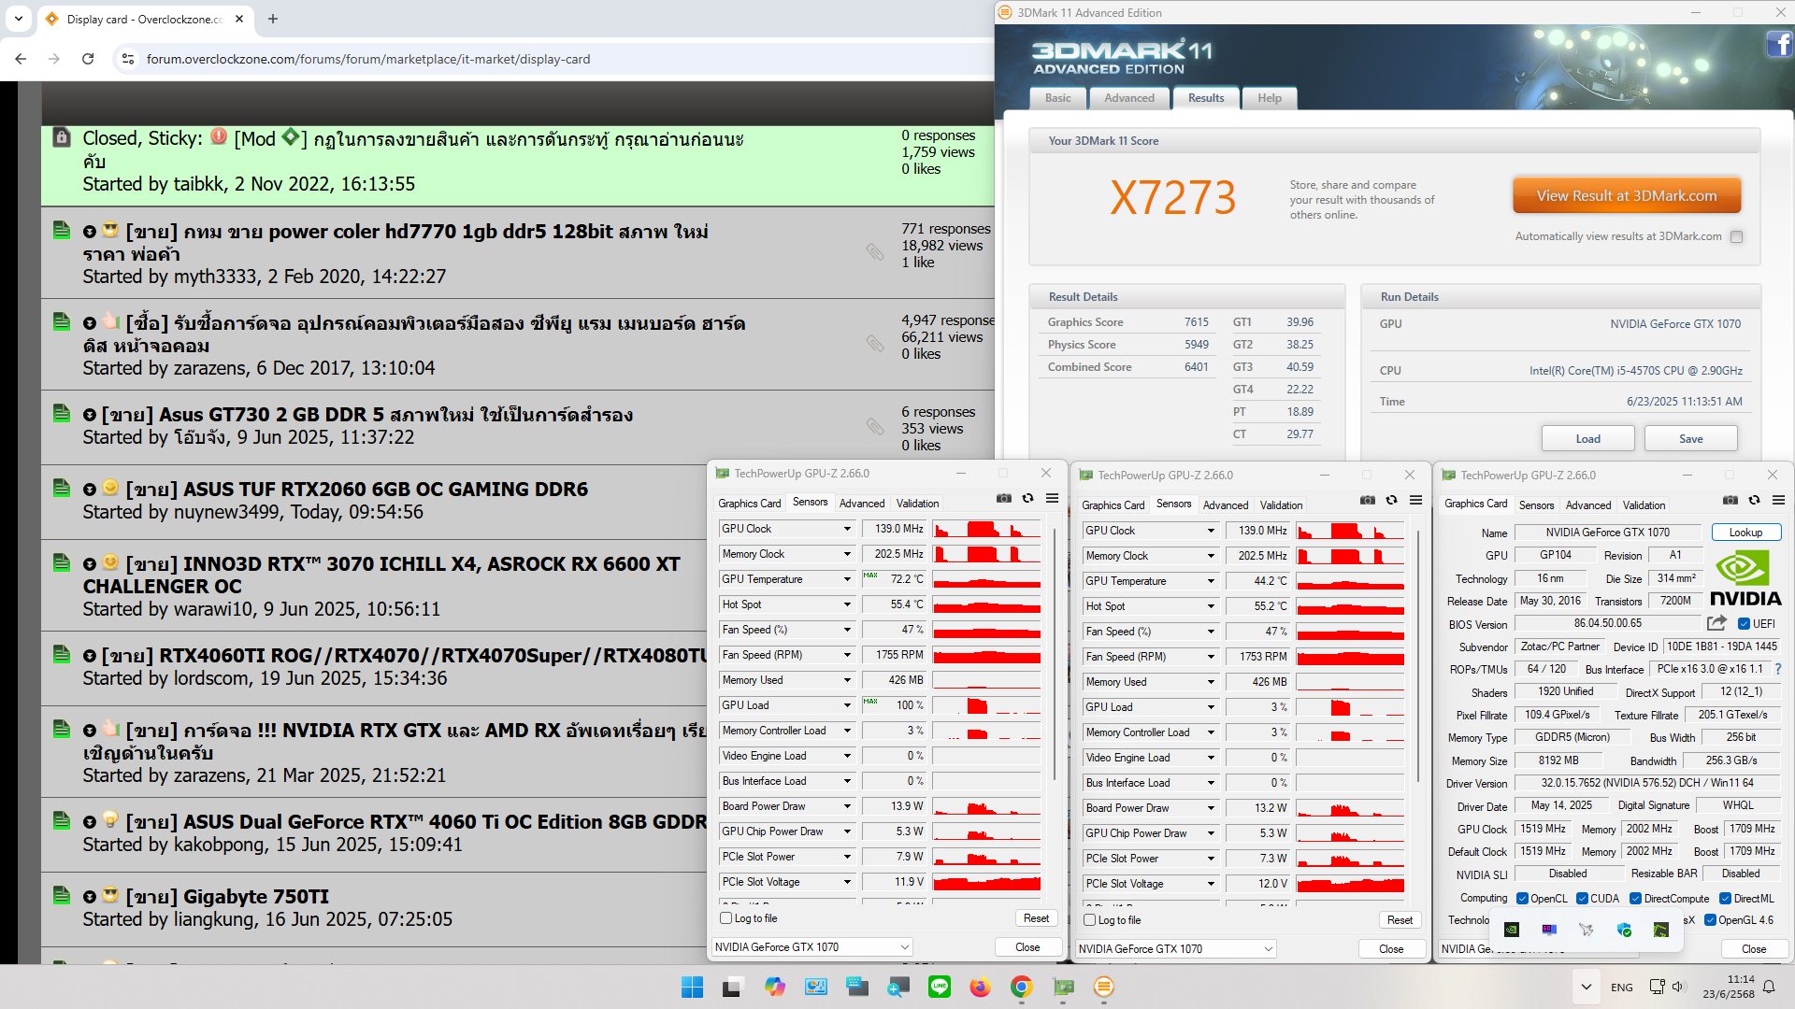Click refresh icon in leftmost GPU-Z window
1795x1009 pixels.
coord(1027,499)
